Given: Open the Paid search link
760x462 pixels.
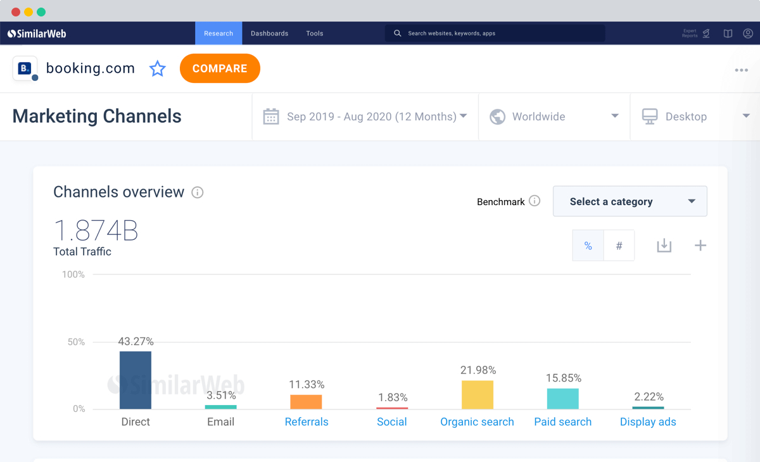Looking at the screenshot, I should point(563,421).
